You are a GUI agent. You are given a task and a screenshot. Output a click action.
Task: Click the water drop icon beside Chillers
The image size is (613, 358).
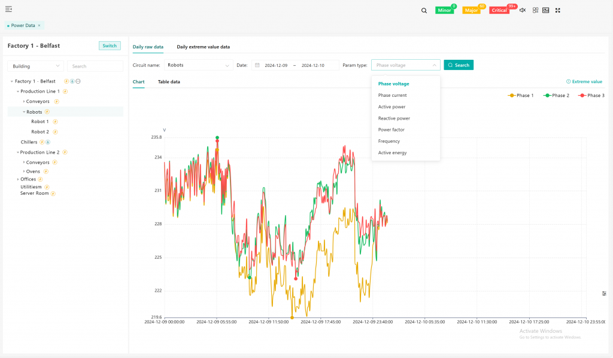coord(48,142)
